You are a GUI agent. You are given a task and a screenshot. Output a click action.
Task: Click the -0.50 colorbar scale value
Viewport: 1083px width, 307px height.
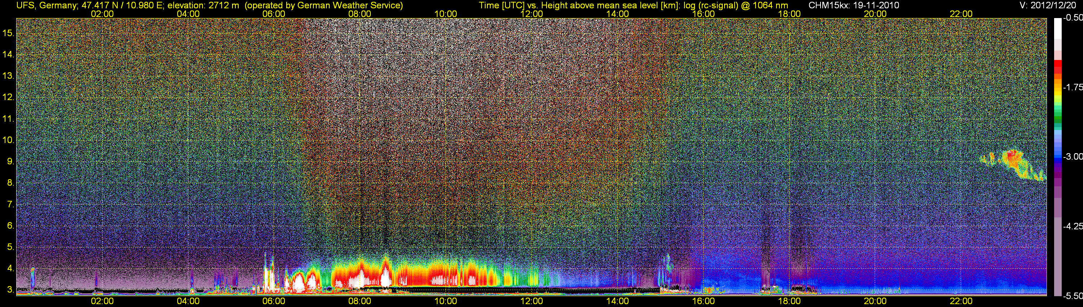coord(1073,18)
